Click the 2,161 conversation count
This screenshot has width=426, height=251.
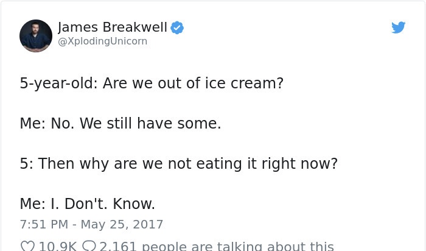[118, 246]
